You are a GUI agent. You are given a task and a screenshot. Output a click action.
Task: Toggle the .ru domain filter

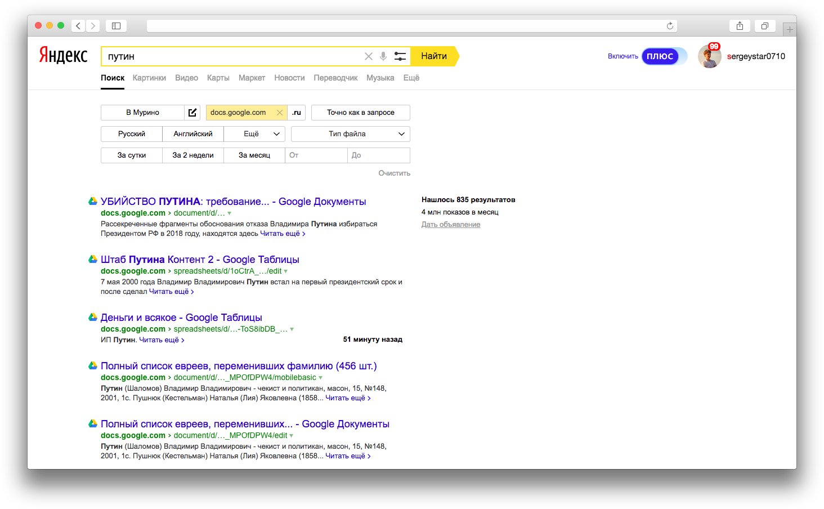click(297, 113)
